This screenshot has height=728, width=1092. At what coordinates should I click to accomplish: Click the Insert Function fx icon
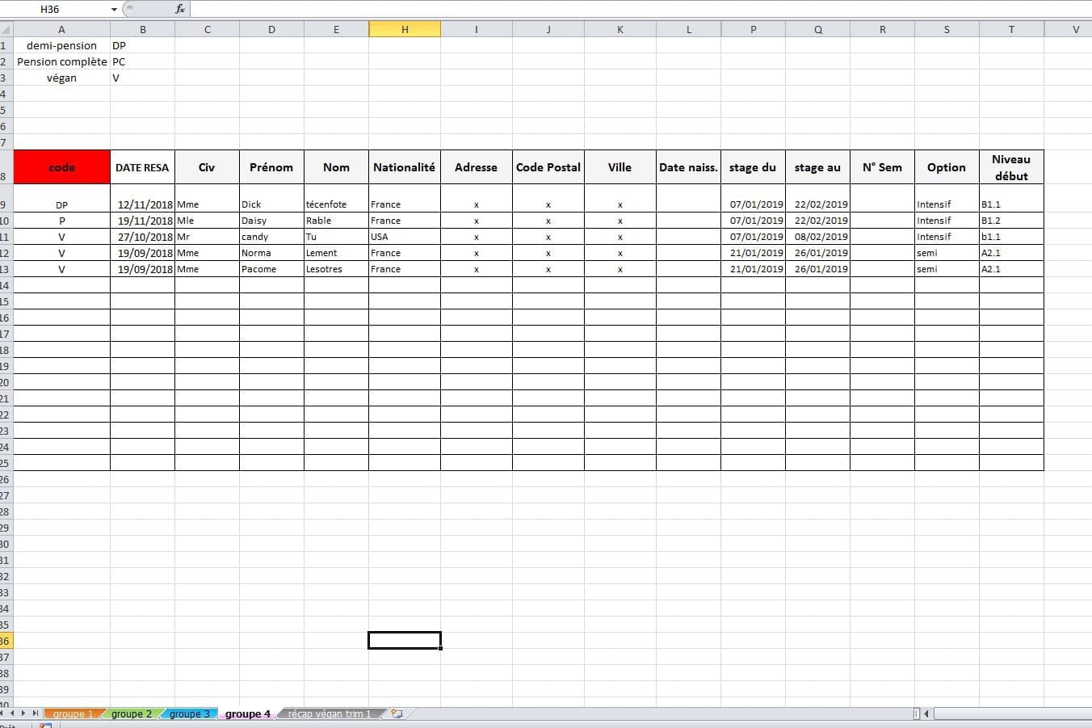coord(179,9)
